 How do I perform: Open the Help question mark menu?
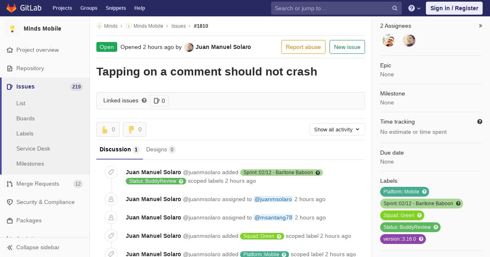tap(414, 8)
